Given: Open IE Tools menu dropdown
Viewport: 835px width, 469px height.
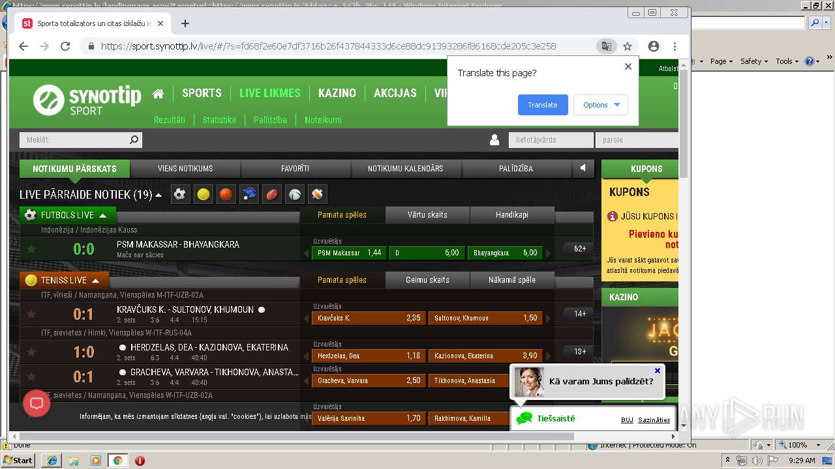Looking at the screenshot, I should [x=787, y=61].
